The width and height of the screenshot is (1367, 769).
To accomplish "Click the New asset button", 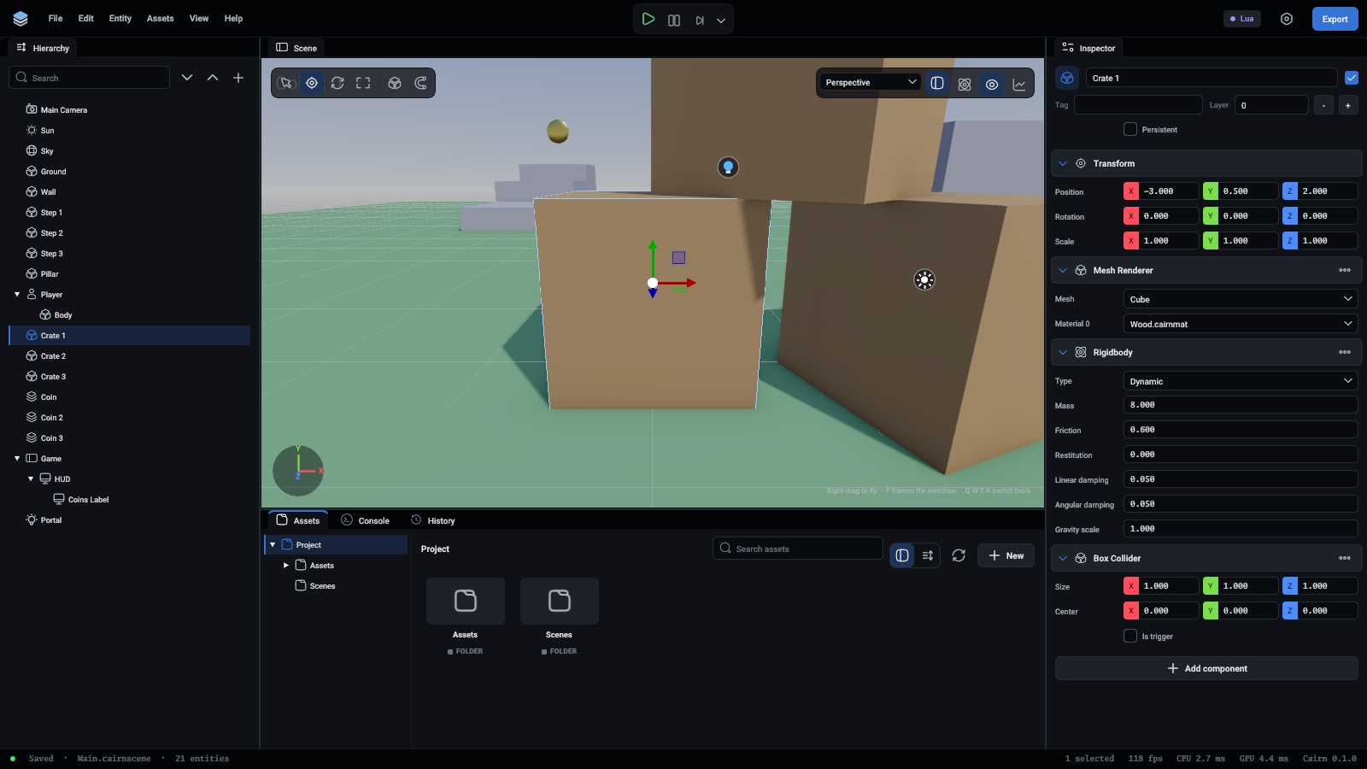I will pyautogui.click(x=1006, y=555).
